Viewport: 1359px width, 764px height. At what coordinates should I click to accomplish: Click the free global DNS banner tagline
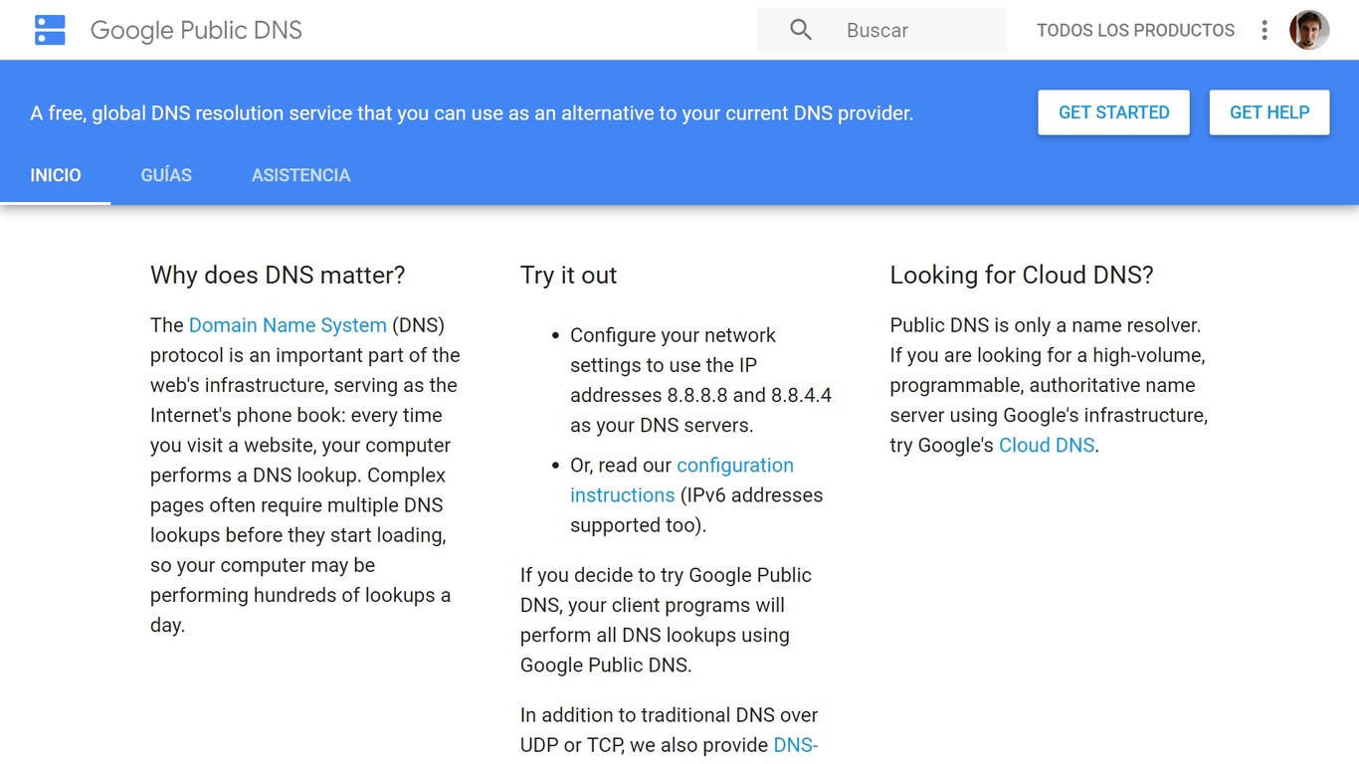472,113
